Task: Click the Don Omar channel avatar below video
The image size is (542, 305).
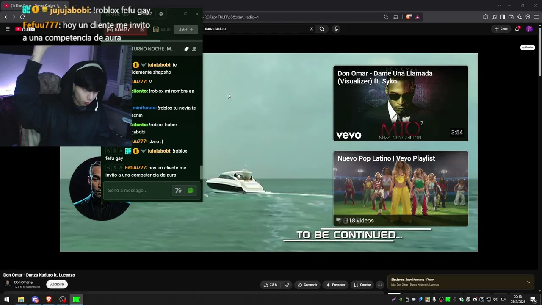Action: pyautogui.click(x=8, y=284)
